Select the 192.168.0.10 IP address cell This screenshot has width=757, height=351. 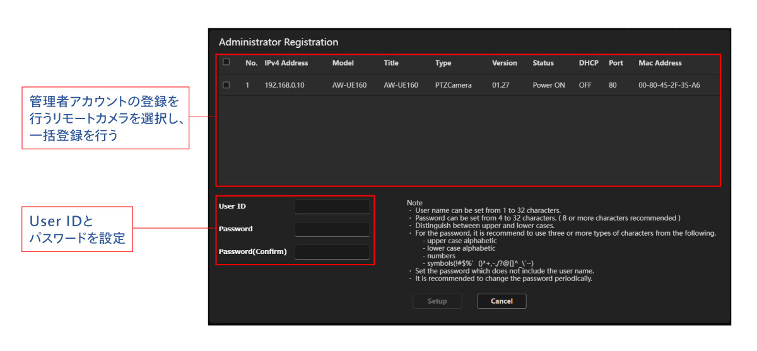tap(285, 85)
